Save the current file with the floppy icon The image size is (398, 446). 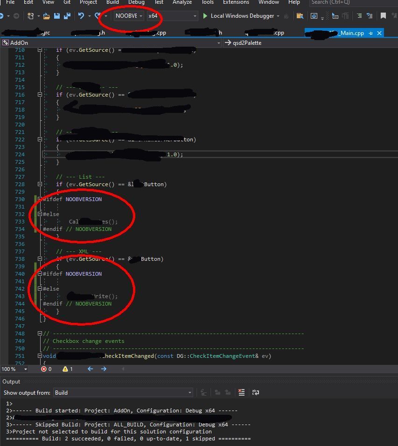coord(57,16)
